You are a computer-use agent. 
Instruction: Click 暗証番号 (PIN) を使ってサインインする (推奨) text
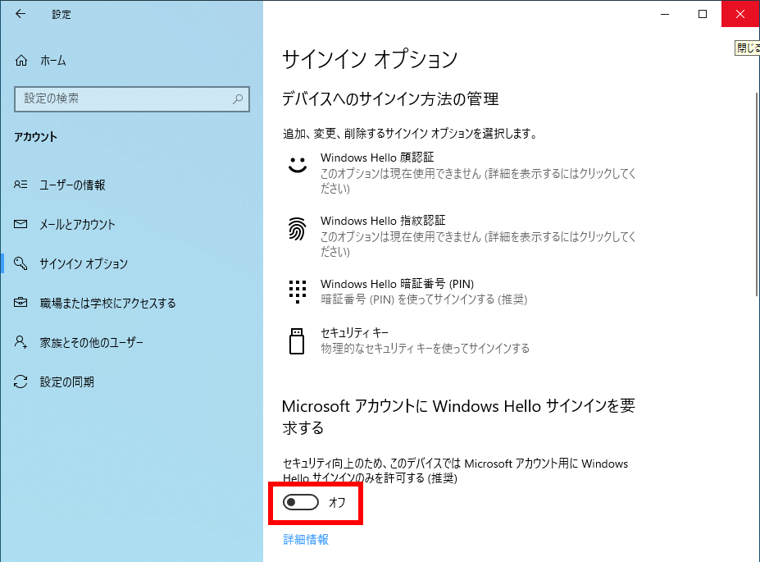click(x=424, y=299)
